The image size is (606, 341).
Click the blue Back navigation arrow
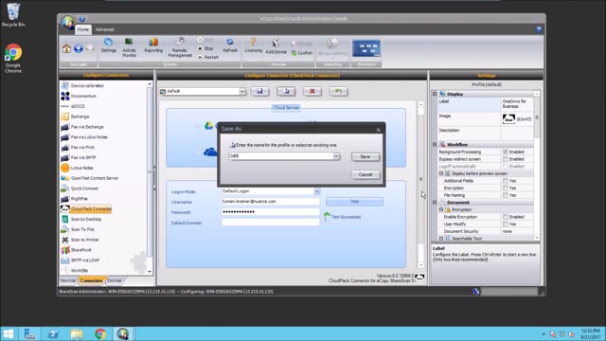click(x=79, y=48)
